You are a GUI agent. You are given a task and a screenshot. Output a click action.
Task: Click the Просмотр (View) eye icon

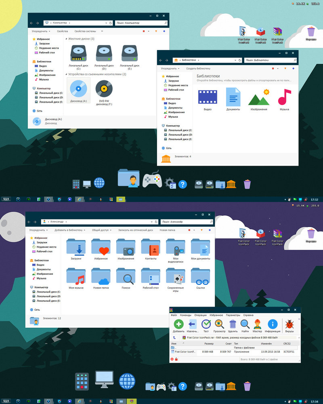click(219, 323)
